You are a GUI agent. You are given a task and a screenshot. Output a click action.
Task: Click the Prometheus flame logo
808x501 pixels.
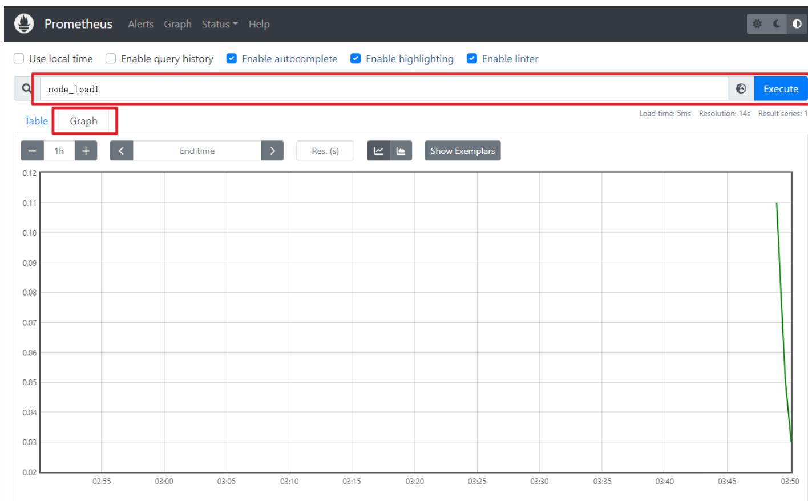click(25, 24)
